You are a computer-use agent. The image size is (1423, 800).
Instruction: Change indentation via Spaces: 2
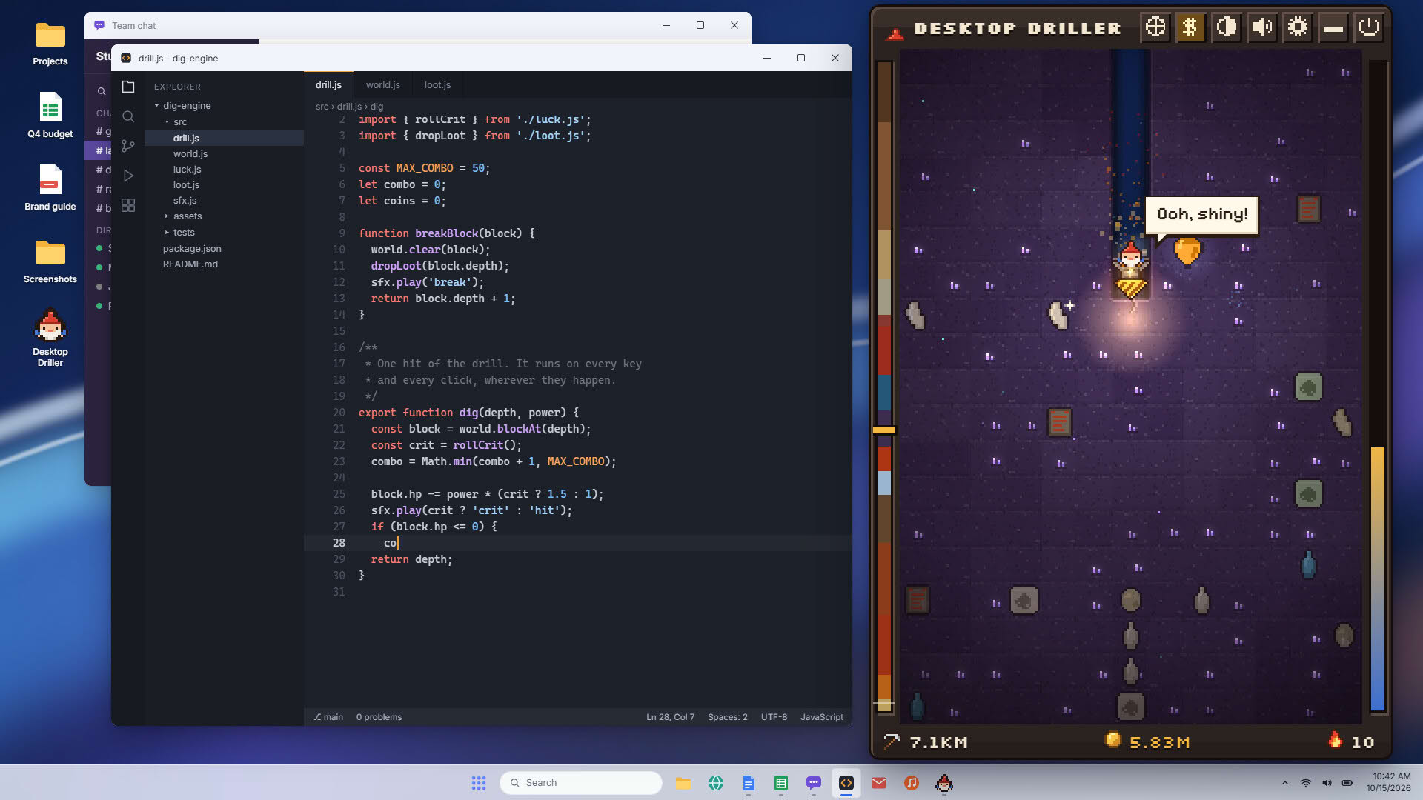click(x=727, y=717)
